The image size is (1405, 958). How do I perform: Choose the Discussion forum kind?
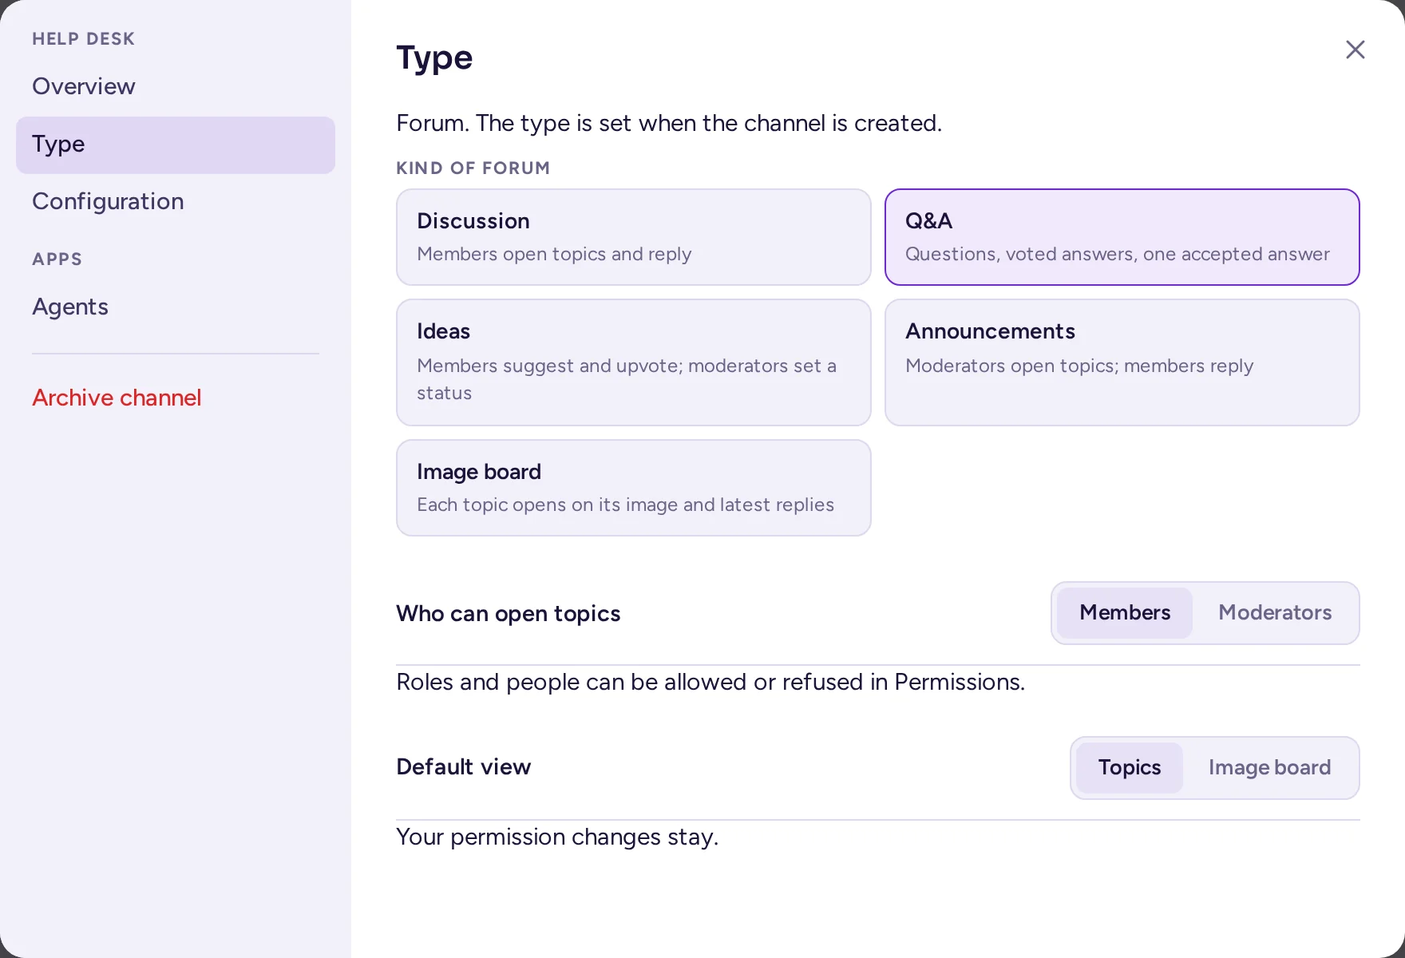coord(633,237)
